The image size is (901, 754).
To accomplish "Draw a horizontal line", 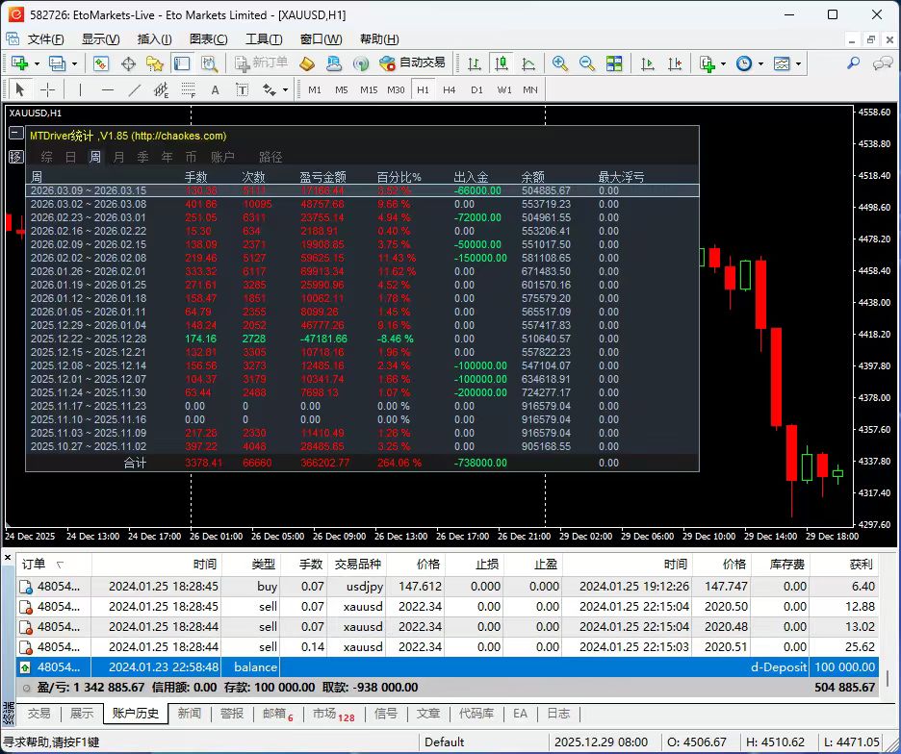I will click(108, 89).
